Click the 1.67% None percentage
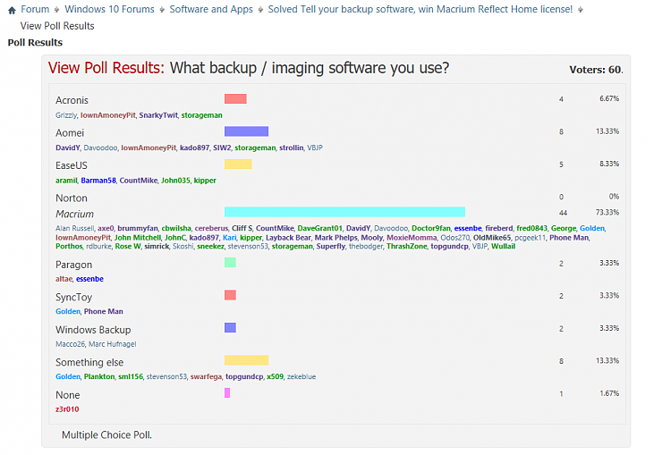 pyautogui.click(x=609, y=393)
